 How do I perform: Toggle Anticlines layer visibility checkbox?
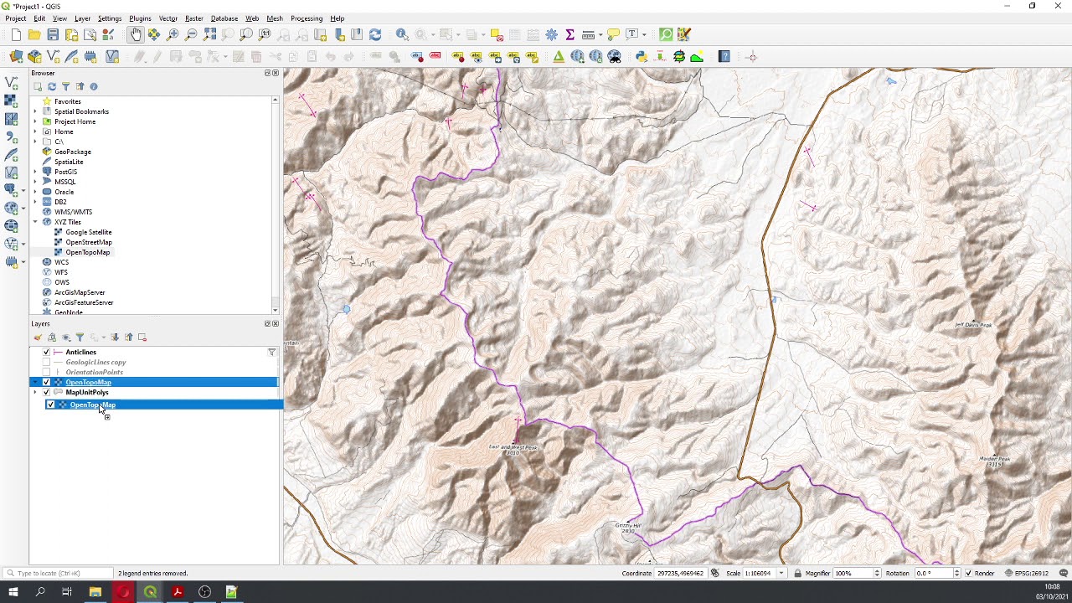[46, 353]
